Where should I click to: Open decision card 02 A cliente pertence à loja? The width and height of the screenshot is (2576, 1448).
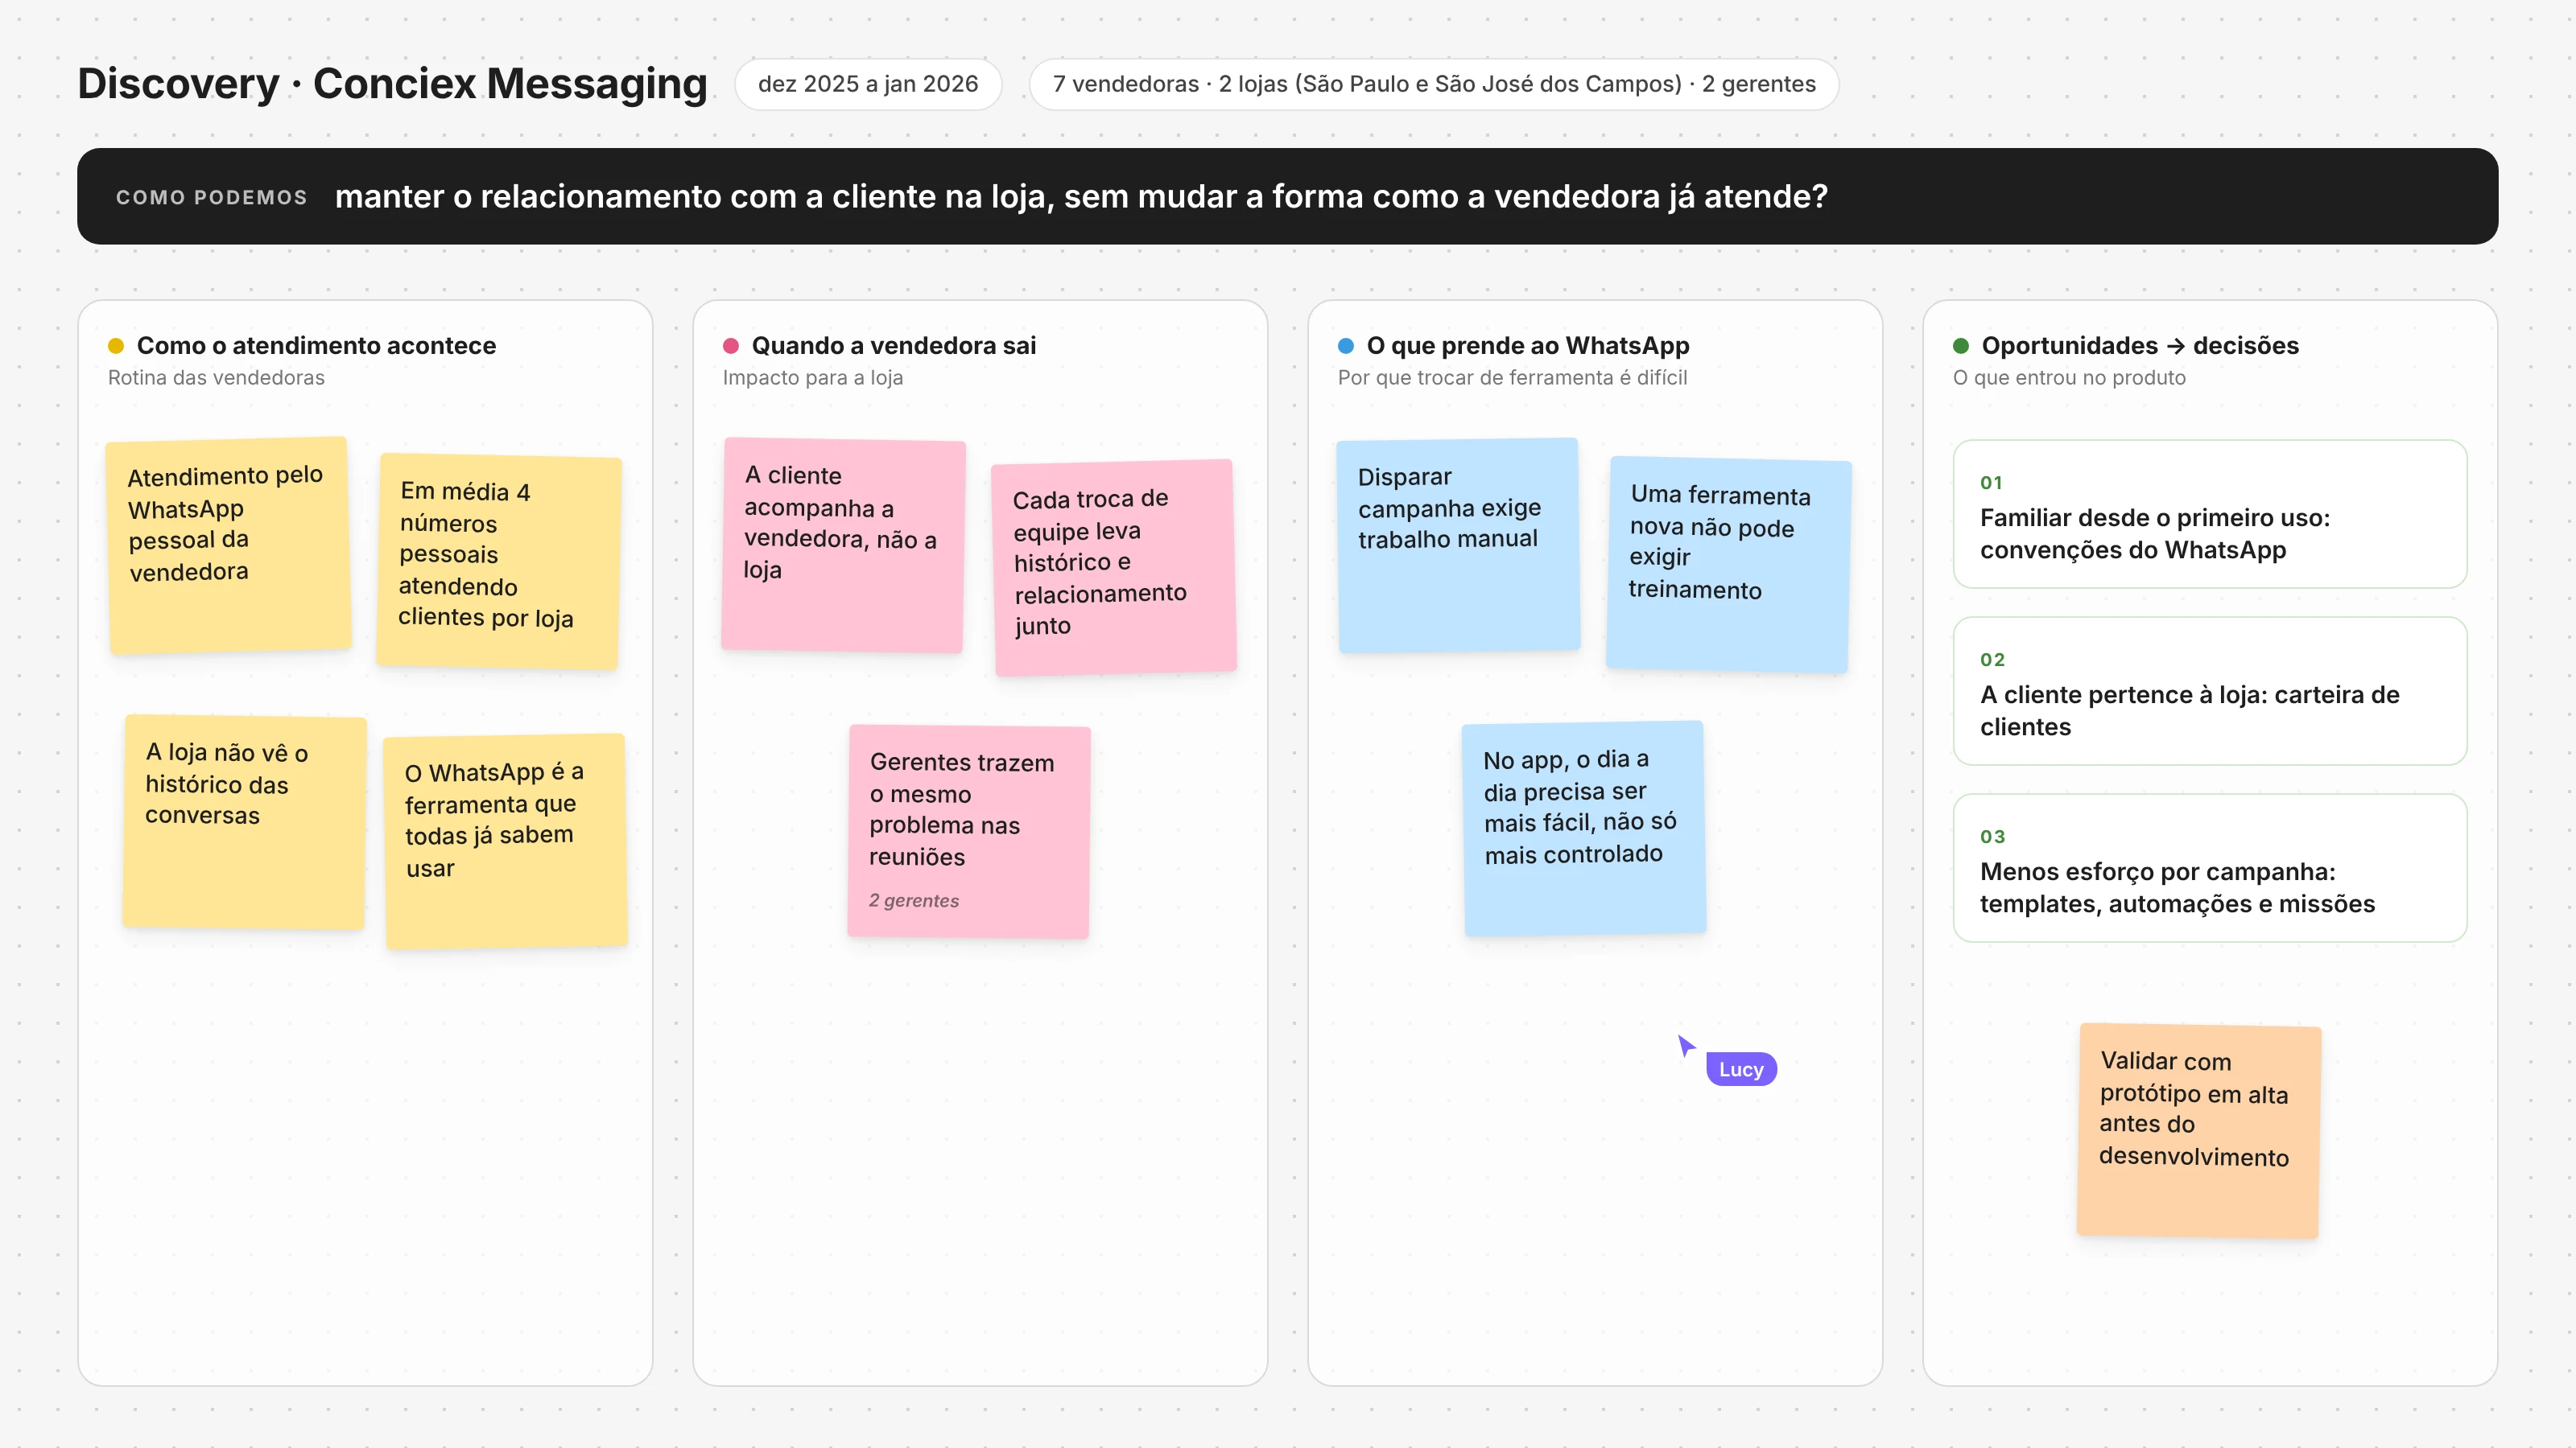(x=2210, y=692)
